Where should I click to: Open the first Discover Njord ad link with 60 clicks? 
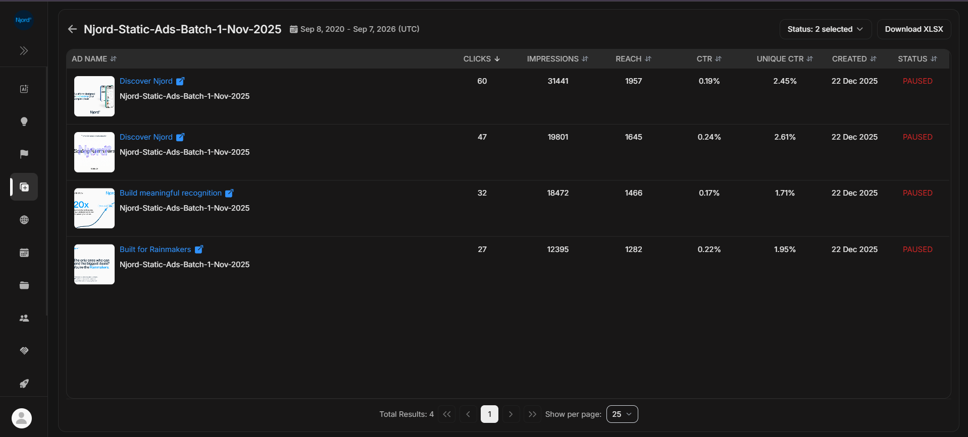[146, 81]
